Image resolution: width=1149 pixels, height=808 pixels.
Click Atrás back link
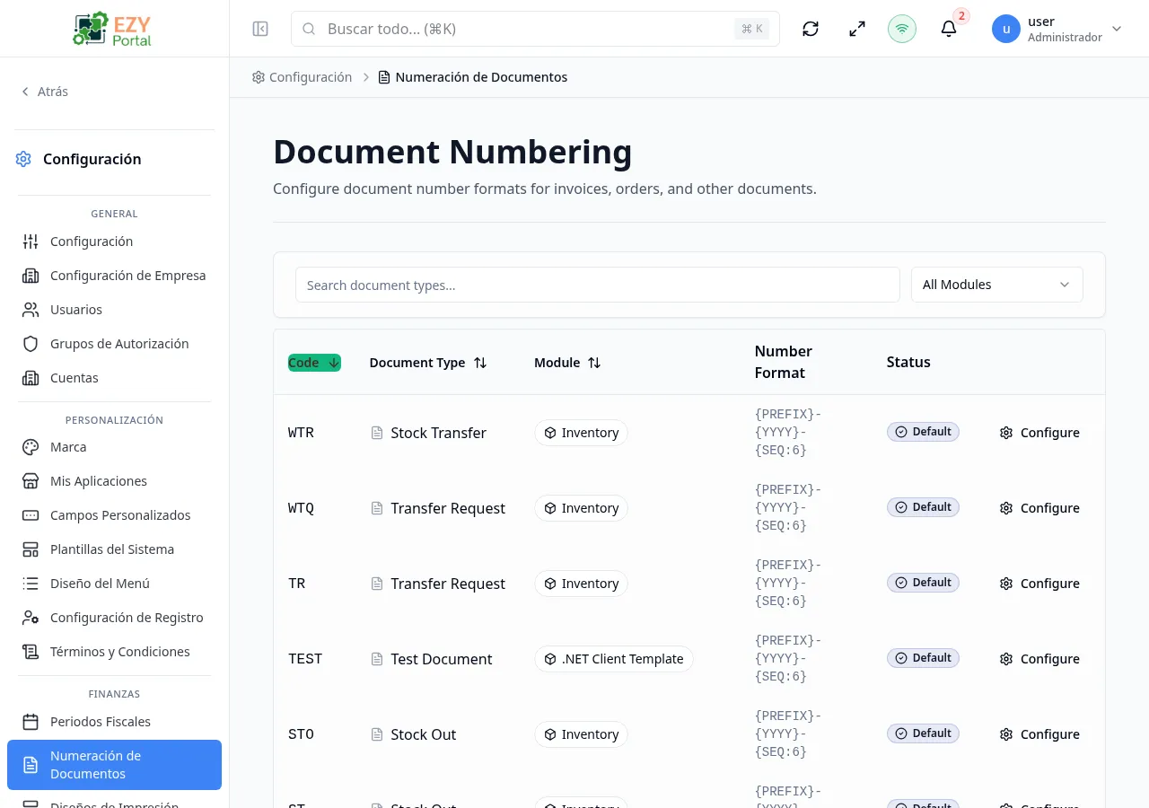(x=45, y=92)
